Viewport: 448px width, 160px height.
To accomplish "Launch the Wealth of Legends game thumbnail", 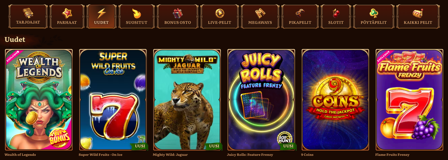I will point(39,100).
